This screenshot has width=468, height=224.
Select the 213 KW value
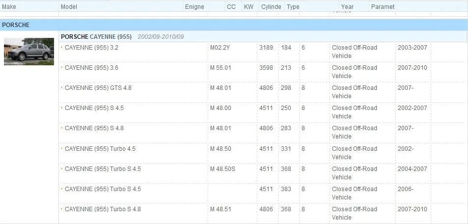point(286,68)
